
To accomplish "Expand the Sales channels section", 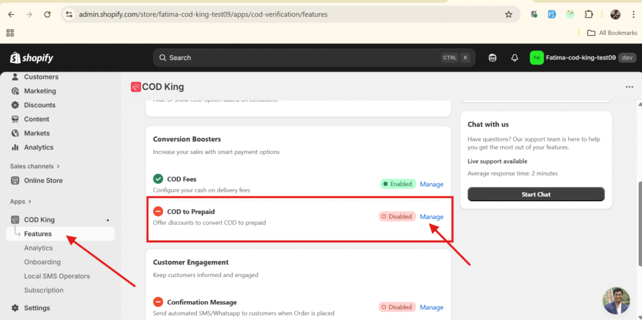I will coord(35,166).
